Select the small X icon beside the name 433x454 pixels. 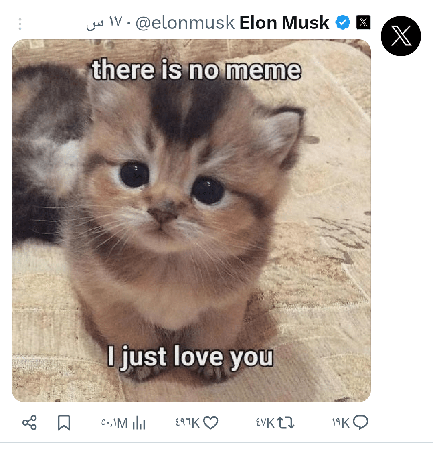point(363,22)
